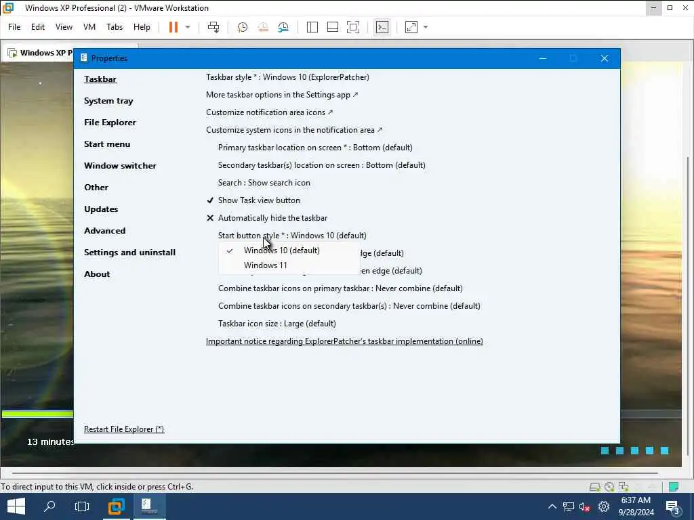Select the Windows XP Professional VM tab

coord(40,53)
